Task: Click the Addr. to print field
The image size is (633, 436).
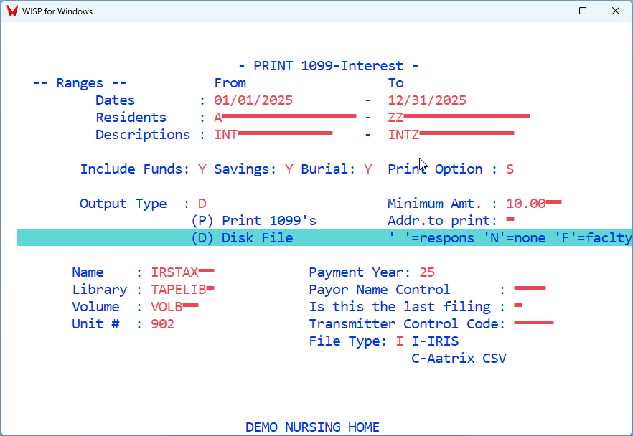Action: [x=510, y=221]
